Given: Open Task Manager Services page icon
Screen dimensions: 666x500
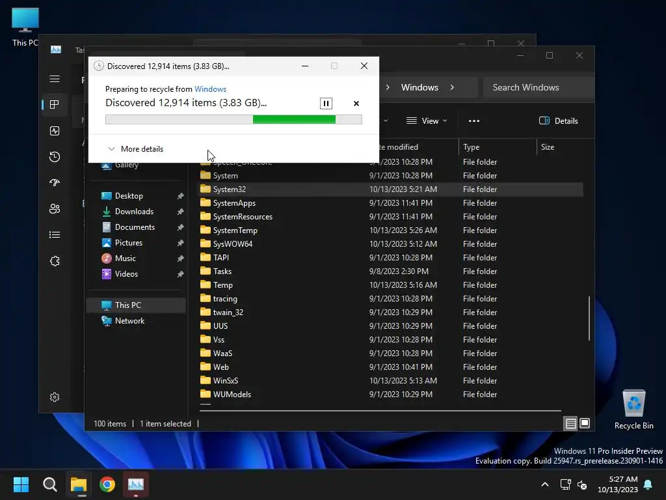Looking at the screenshot, I should click(55, 261).
